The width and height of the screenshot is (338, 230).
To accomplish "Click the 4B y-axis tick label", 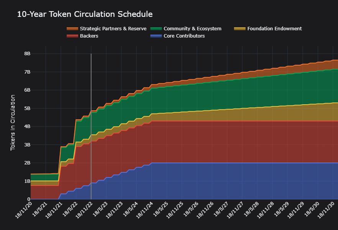I will [x=27, y=127].
